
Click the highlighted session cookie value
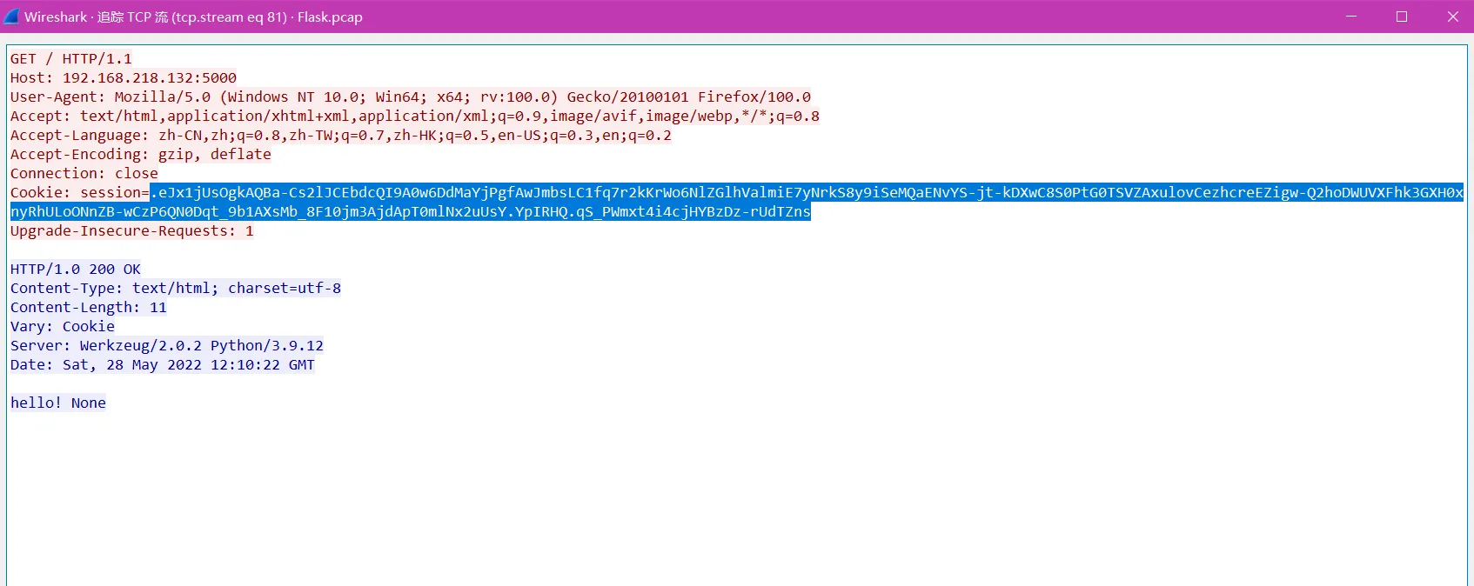783,193
